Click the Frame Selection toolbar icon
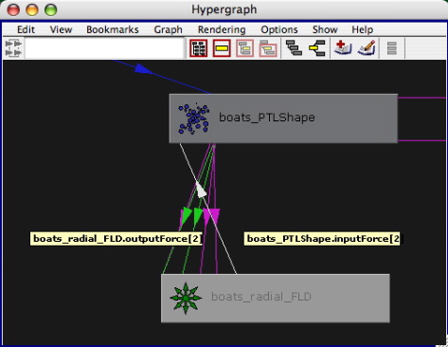The width and height of the screenshot is (448, 347). 222,48
